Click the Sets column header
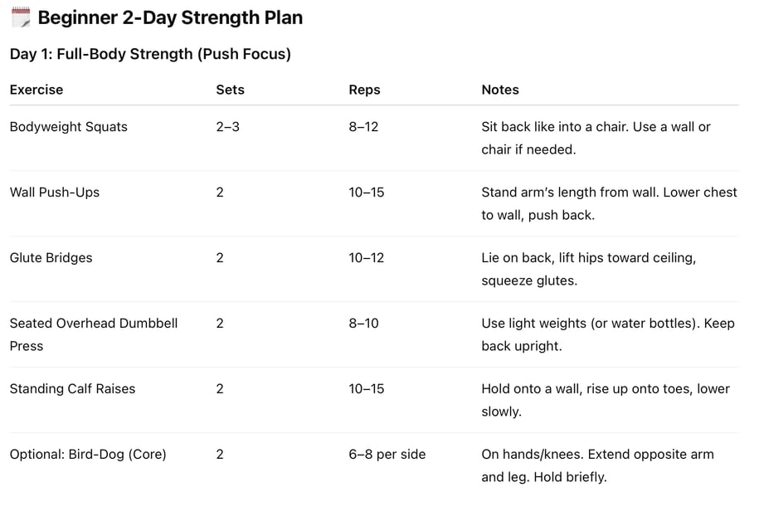Image resolution: width=759 pixels, height=531 pixels. pos(230,90)
